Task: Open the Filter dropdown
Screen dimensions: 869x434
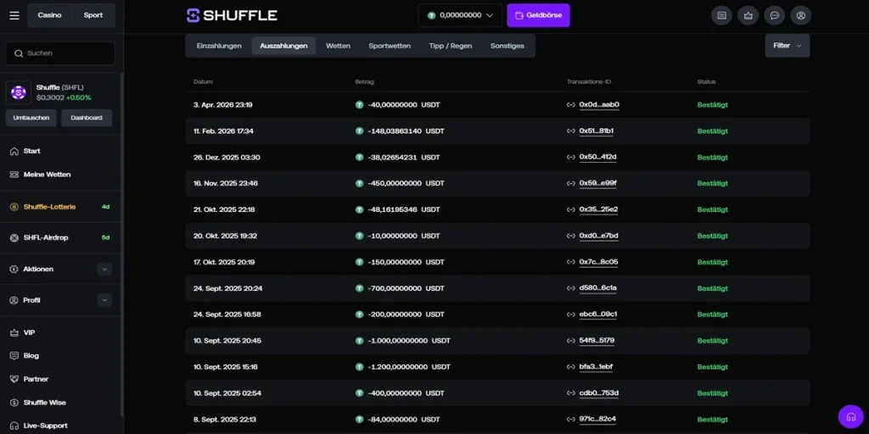Action: 787,46
